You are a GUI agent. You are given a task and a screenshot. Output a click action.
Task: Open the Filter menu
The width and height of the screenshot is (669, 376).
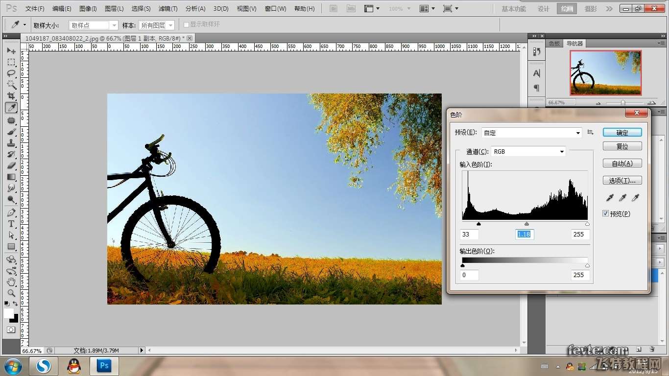(168, 9)
